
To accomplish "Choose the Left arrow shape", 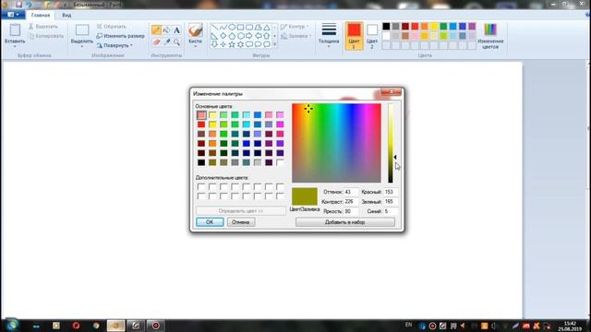I will pyautogui.click(x=258, y=36).
